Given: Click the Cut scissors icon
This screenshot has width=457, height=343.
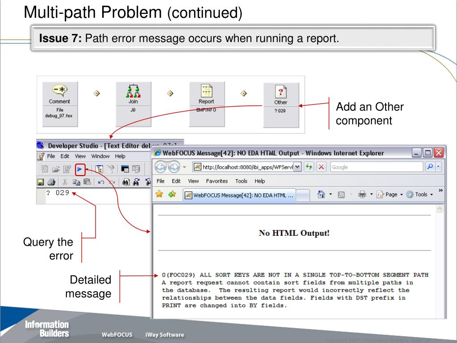Looking at the screenshot, I should 65,182.
